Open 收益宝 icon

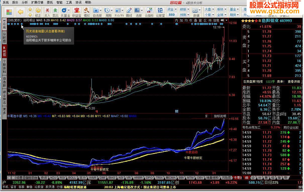pos(76,12)
